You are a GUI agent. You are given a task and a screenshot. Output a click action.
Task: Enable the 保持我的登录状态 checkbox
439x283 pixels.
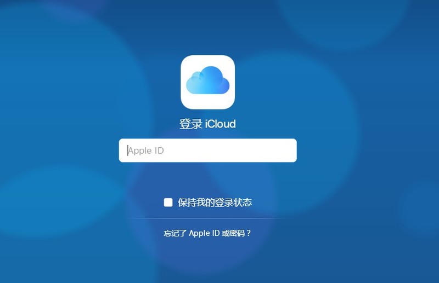click(x=168, y=203)
